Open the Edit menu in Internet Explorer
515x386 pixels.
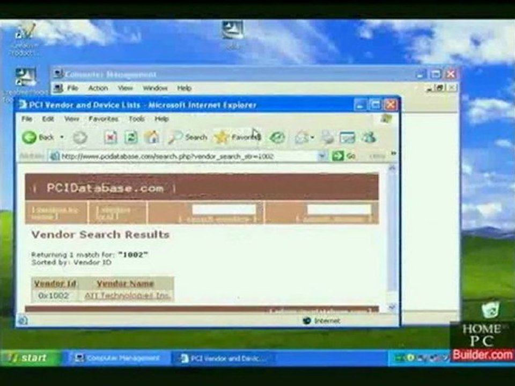tap(48, 119)
